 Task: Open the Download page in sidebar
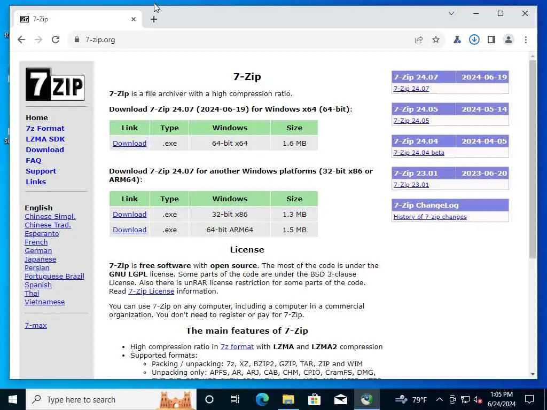pos(45,150)
